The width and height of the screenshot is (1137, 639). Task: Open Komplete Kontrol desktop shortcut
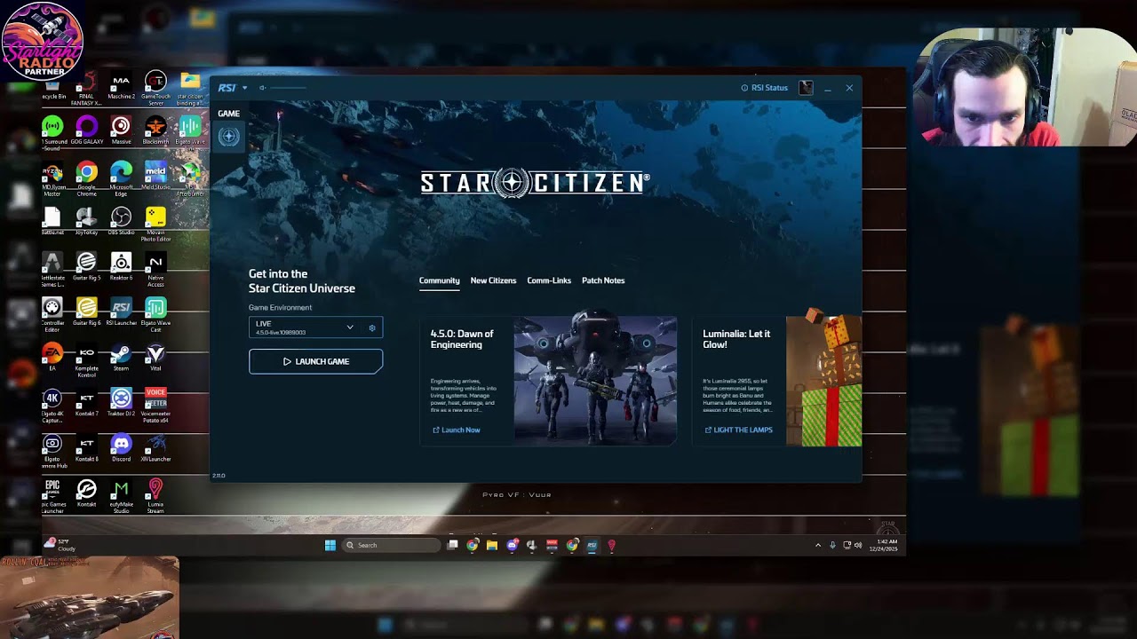click(x=86, y=359)
